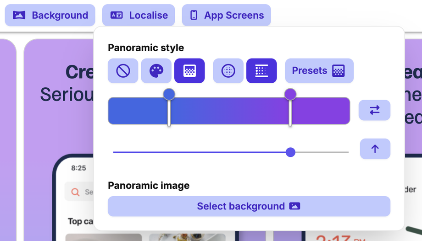Click the search field in phone mockup
422x241 pixels.
(83, 192)
